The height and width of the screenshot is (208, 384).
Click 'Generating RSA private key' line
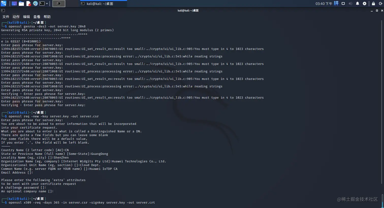click(x=57, y=30)
